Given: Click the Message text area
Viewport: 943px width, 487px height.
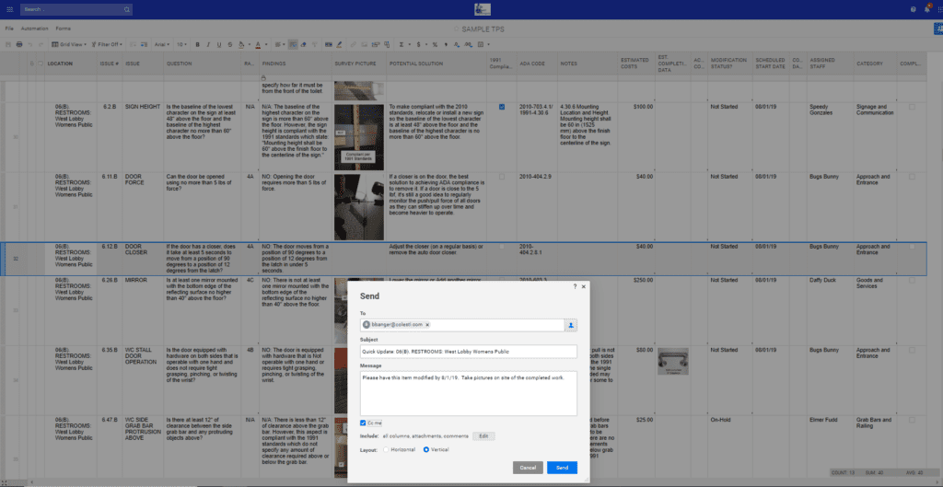Looking at the screenshot, I should [469, 393].
